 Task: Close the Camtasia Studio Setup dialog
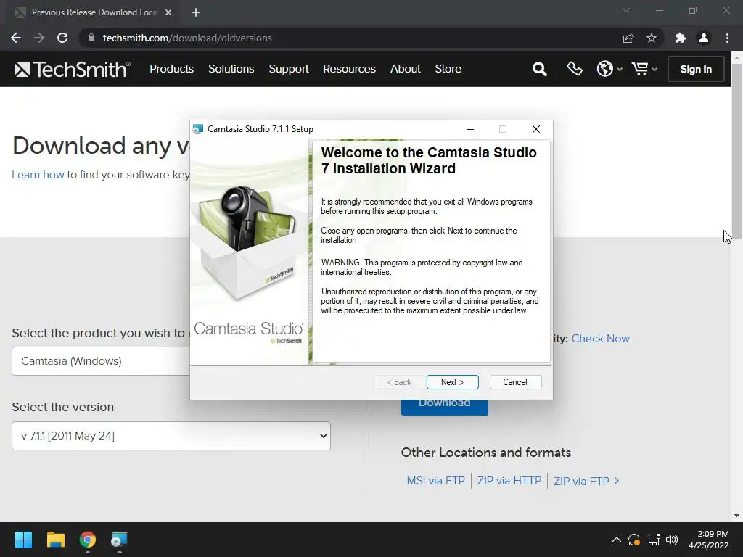tap(536, 129)
